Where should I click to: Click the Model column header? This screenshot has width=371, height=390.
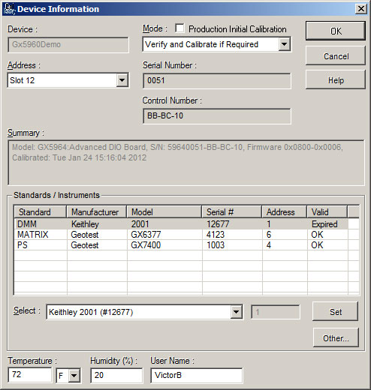click(x=164, y=212)
